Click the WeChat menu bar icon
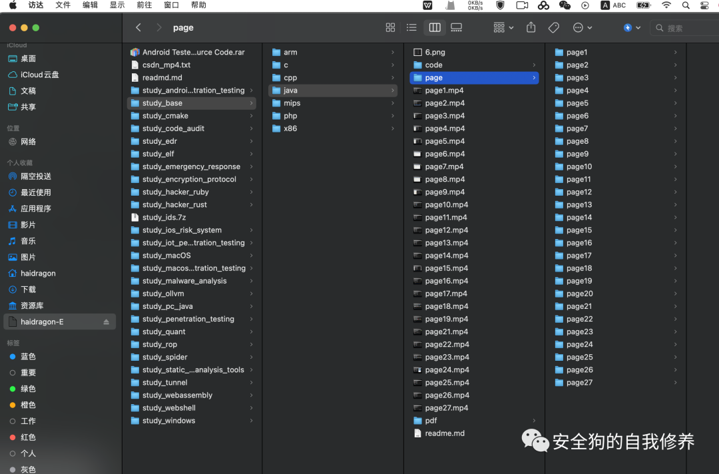Screen dimensions: 719x474 [x=565, y=5]
